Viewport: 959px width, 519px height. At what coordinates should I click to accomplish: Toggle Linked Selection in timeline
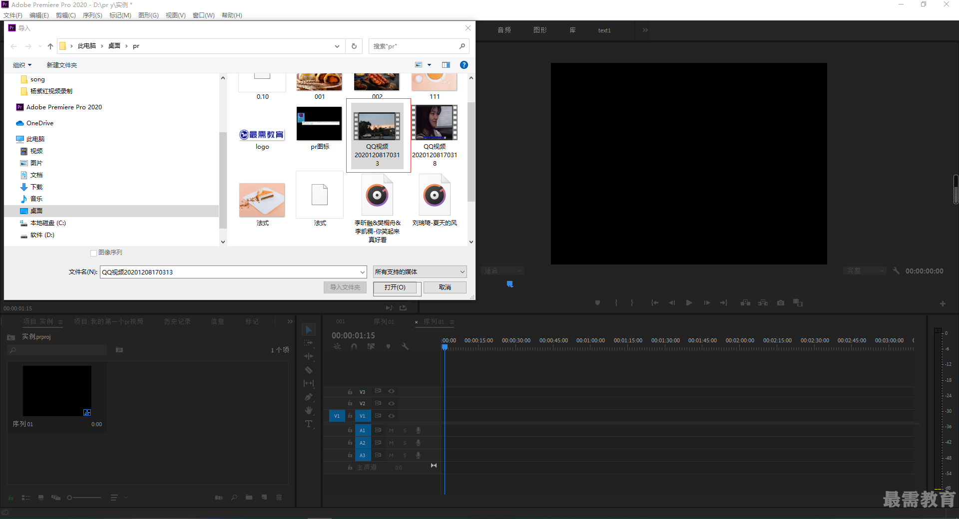371,346
